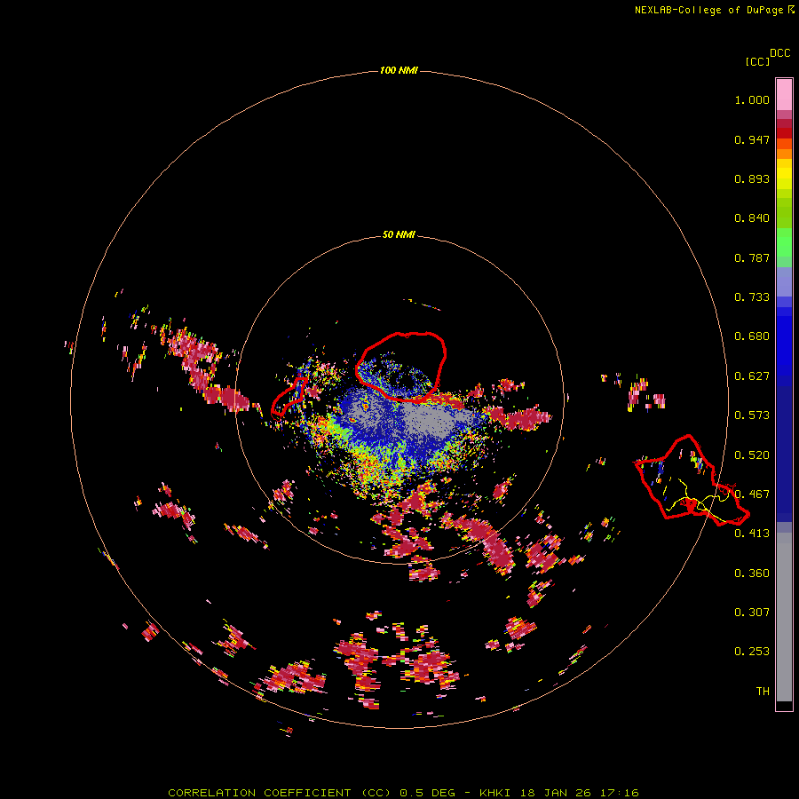Screen dimensions: 799x799
Task: Click the 0.573 legend value
Action: point(752,415)
